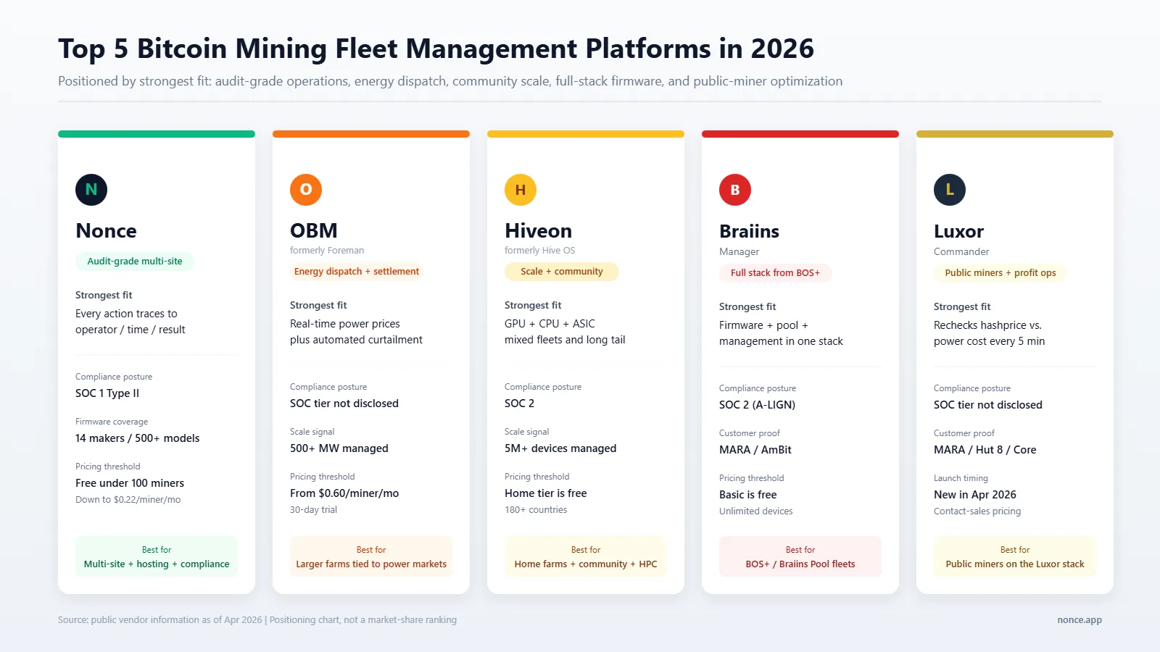Viewport: 1160px width, 652px height.
Task: Click the 'Positioned by strongest fit' subtitle
Action: click(x=450, y=81)
